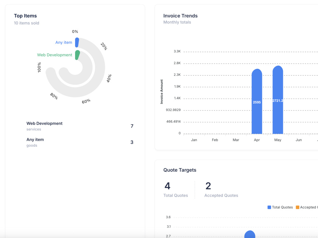Click the Accepted Quotes count of 2
The width and height of the screenshot is (318, 238).
click(x=208, y=186)
